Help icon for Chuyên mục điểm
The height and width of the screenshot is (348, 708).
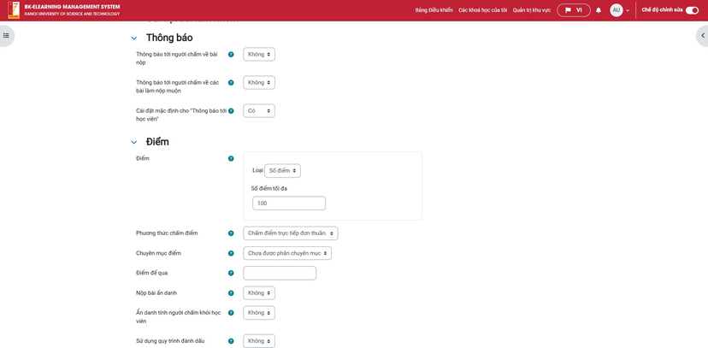[x=231, y=253]
